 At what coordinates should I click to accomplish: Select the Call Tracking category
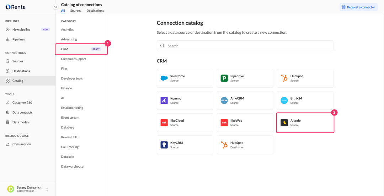(x=70, y=147)
